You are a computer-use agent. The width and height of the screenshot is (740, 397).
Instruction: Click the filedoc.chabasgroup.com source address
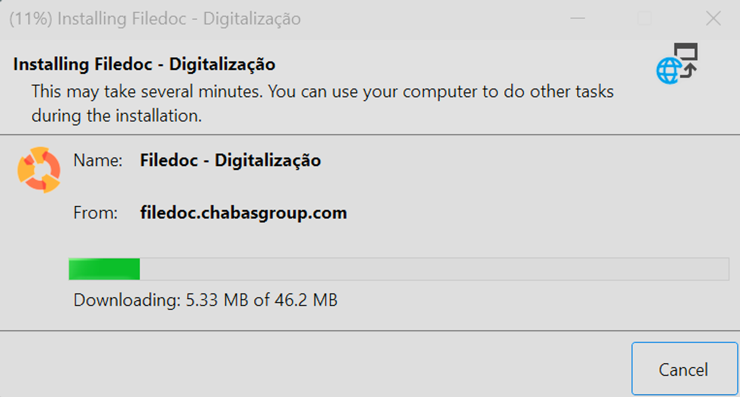coord(243,213)
